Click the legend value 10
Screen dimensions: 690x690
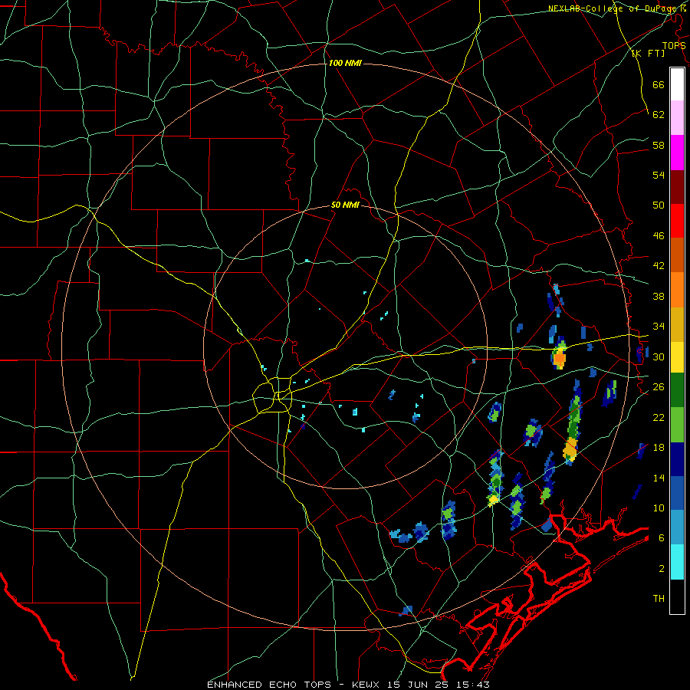(x=659, y=508)
